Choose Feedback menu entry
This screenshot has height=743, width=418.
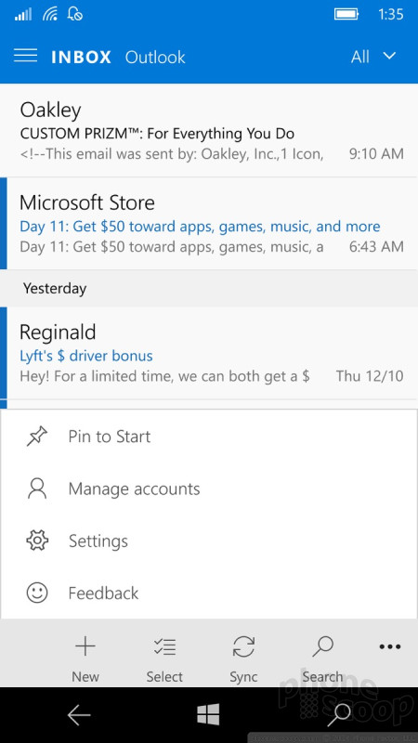tap(209, 593)
